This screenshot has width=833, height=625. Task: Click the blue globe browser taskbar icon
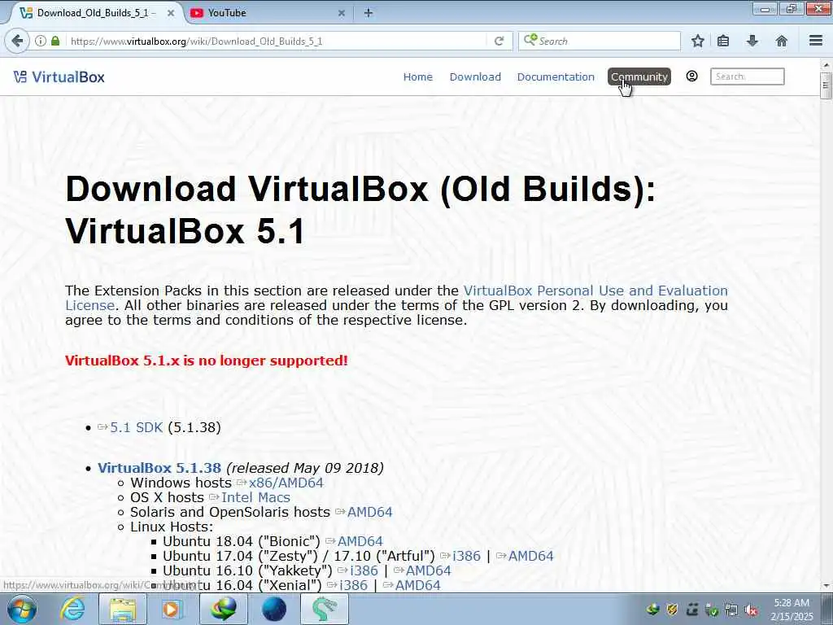(x=274, y=609)
